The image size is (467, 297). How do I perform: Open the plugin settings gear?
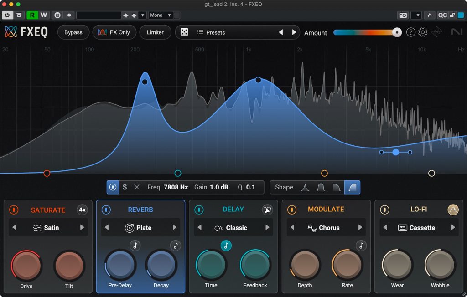[x=423, y=32]
